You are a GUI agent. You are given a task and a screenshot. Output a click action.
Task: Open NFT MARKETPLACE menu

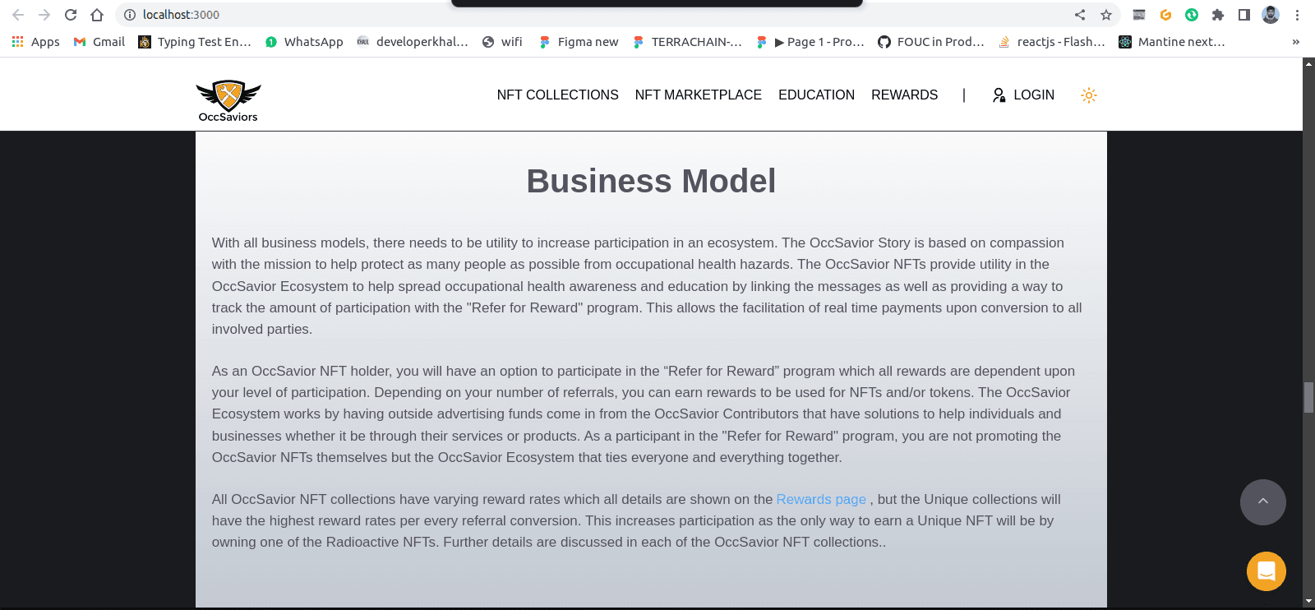698,95
